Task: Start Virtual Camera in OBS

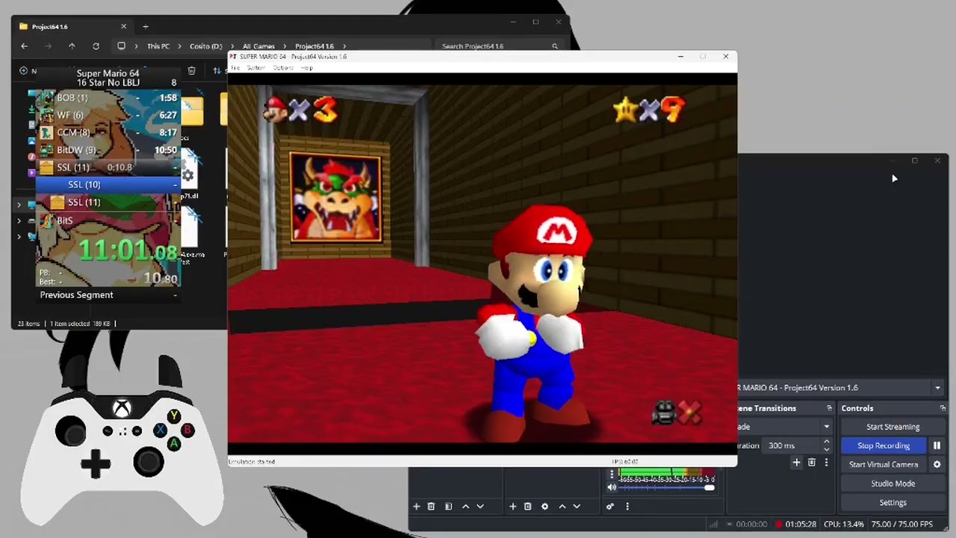Action: coord(884,464)
